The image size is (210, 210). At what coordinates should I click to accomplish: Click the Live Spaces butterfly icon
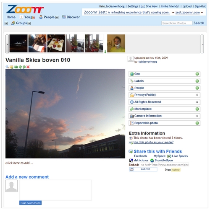[169, 156]
